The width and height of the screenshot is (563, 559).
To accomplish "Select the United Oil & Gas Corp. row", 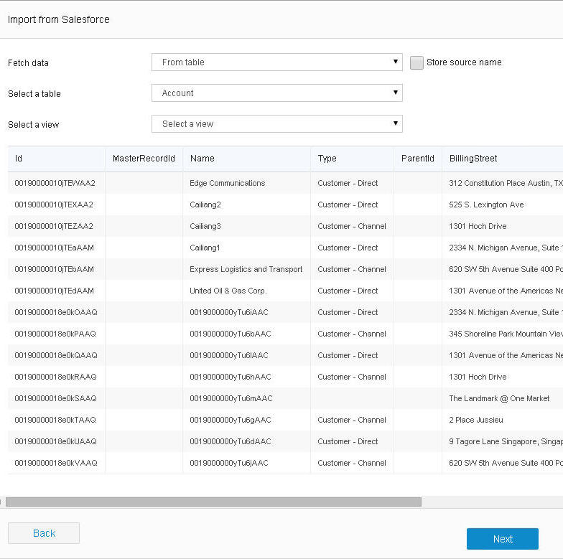I will pos(228,291).
